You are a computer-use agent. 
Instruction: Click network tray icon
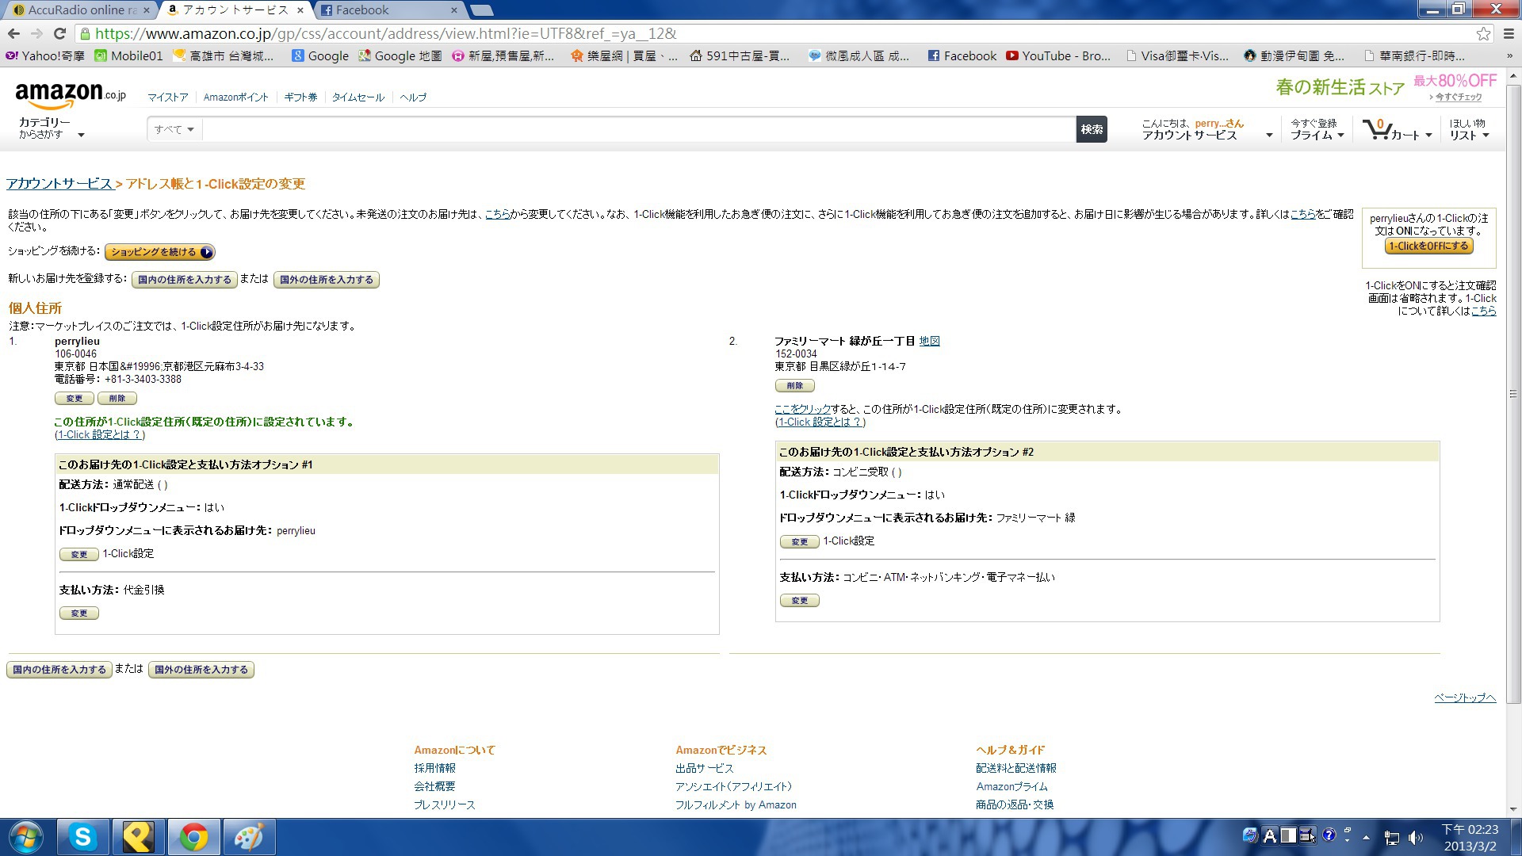click(1392, 837)
